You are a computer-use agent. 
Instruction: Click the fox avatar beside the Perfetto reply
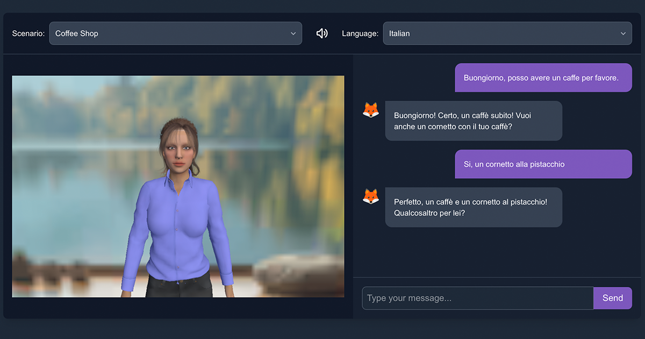tap(371, 196)
